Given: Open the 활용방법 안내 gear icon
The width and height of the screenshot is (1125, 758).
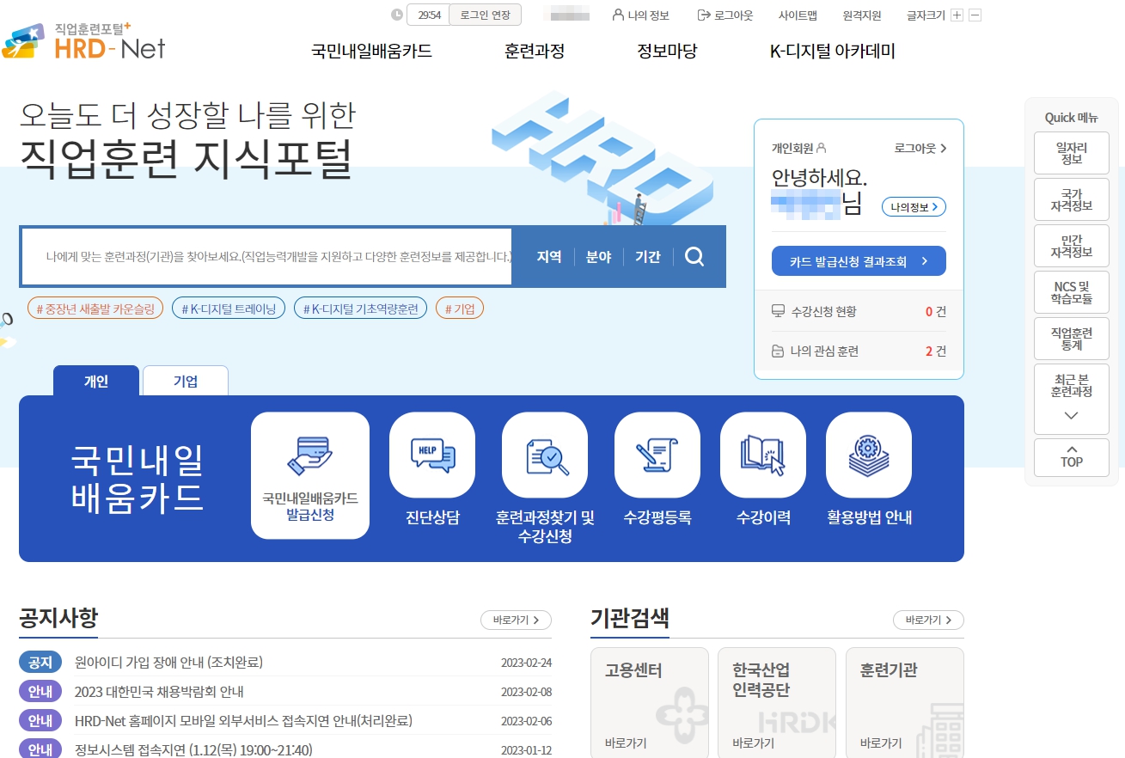Looking at the screenshot, I should pos(869,455).
